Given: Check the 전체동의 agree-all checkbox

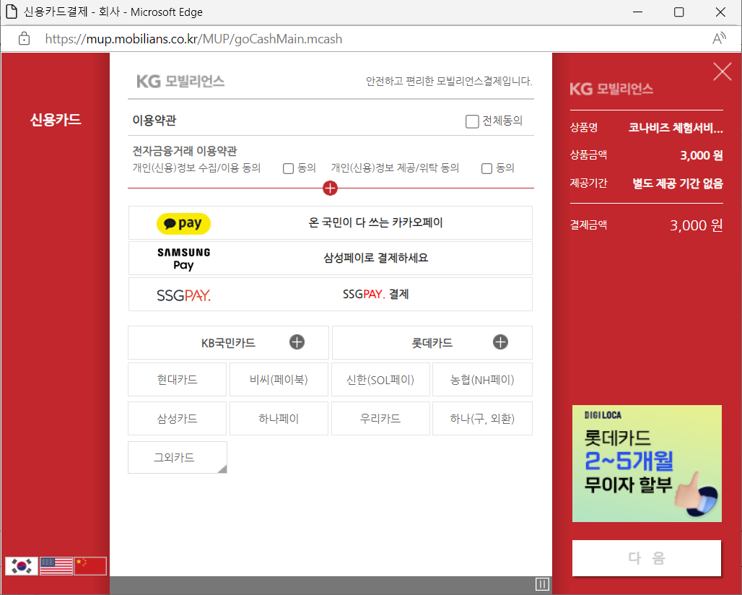Looking at the screenshot, I should coord(472,121).
